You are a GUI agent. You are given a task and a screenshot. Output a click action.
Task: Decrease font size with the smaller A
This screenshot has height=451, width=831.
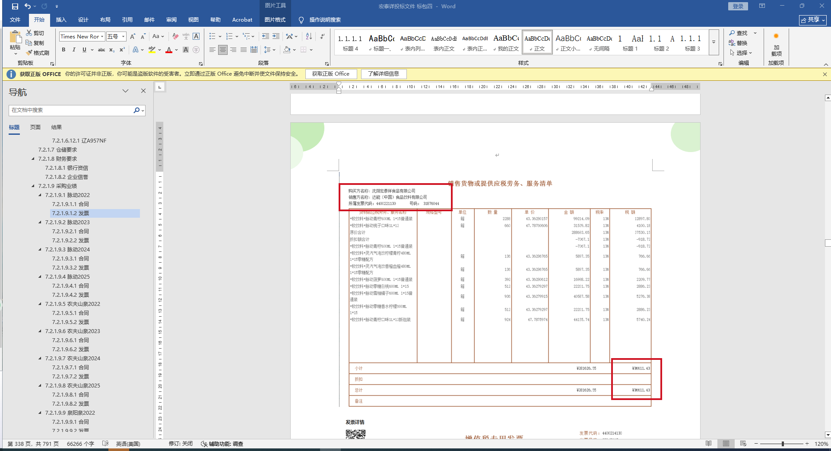pyautogui.click(x=143, y=37)
